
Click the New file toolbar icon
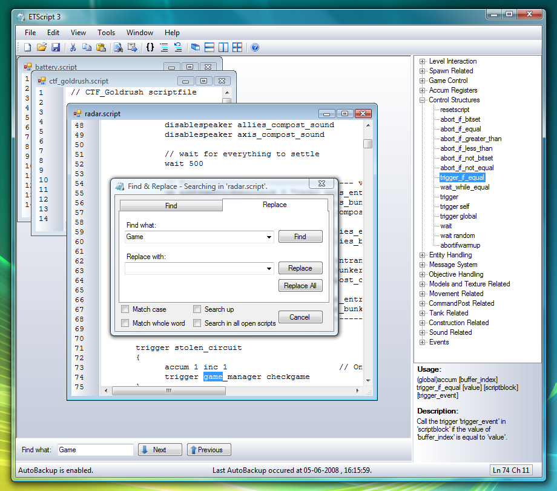tap(28, 47)
